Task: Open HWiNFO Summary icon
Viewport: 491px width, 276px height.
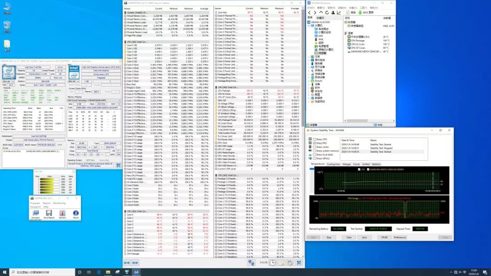Action: [x=36, y=213]
